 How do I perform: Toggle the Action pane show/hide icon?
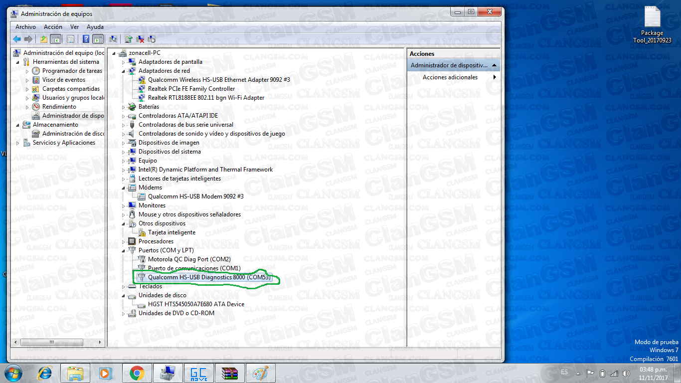point(98,39)
